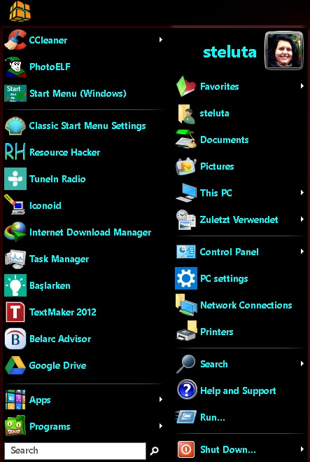Click the Run dialog icon
Viewport: 310px width, 462px height.
pyautogui.click(x=186, y=416)
